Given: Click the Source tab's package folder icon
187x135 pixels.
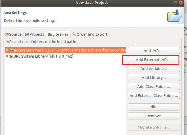Looking at the screenshot, I should (x=7, y=34).
